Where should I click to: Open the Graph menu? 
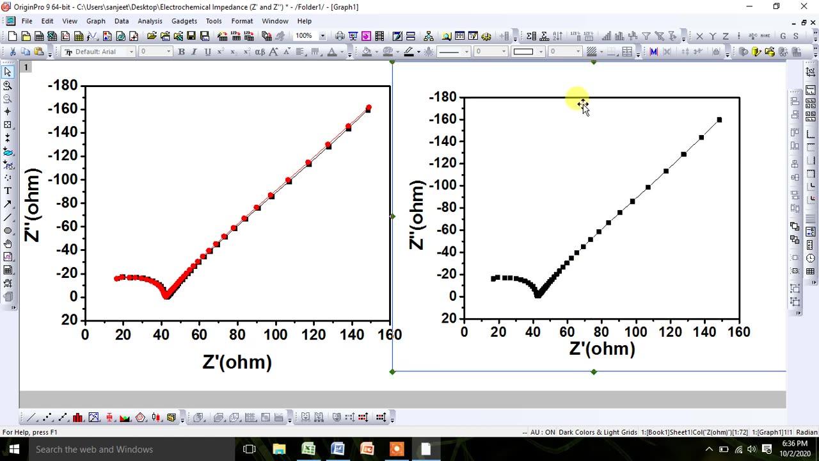pos(95,20)
